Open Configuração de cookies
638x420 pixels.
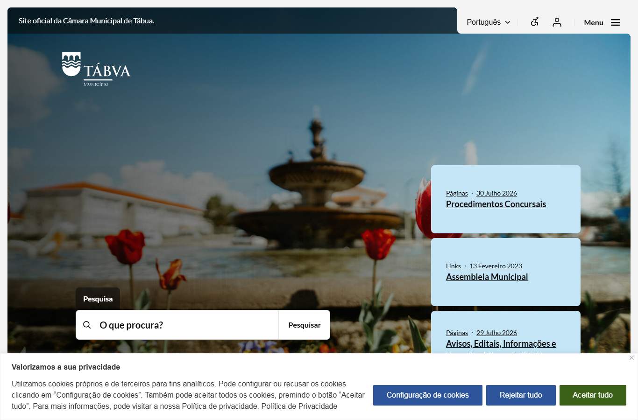tap(428, 395)
